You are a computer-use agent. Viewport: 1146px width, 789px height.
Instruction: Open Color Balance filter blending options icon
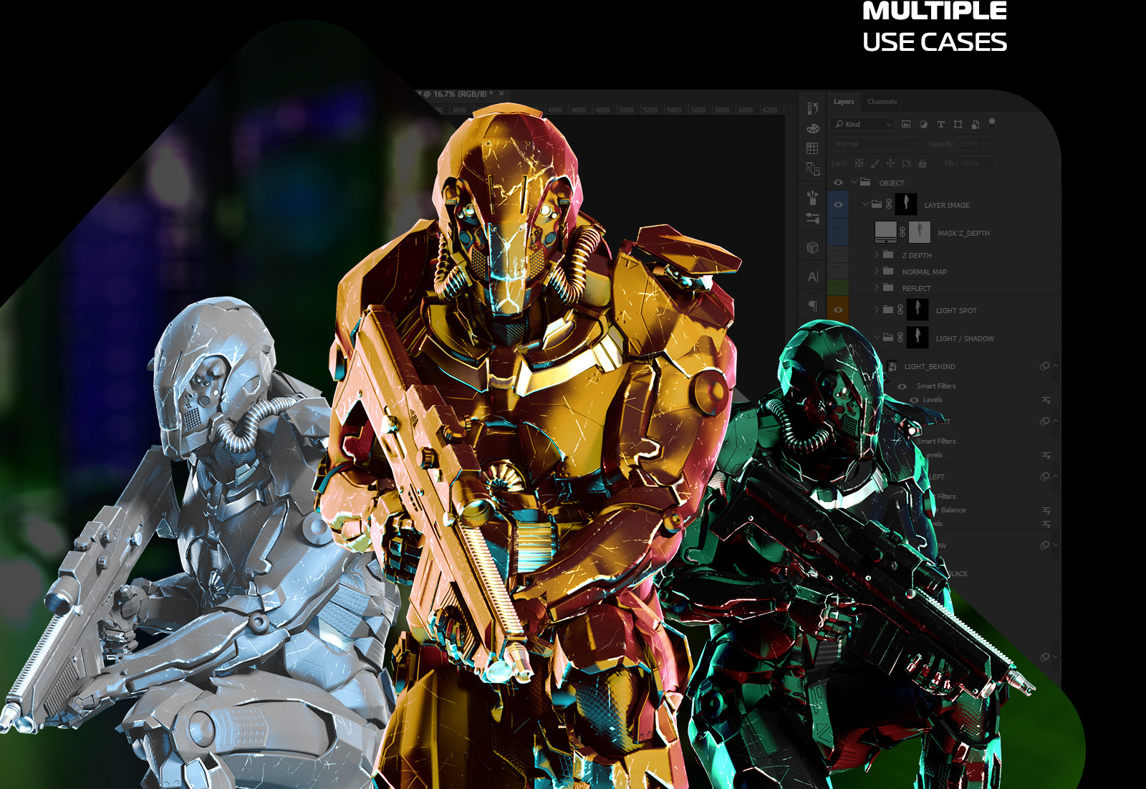pyautogui.click(x=1046, y=510)
